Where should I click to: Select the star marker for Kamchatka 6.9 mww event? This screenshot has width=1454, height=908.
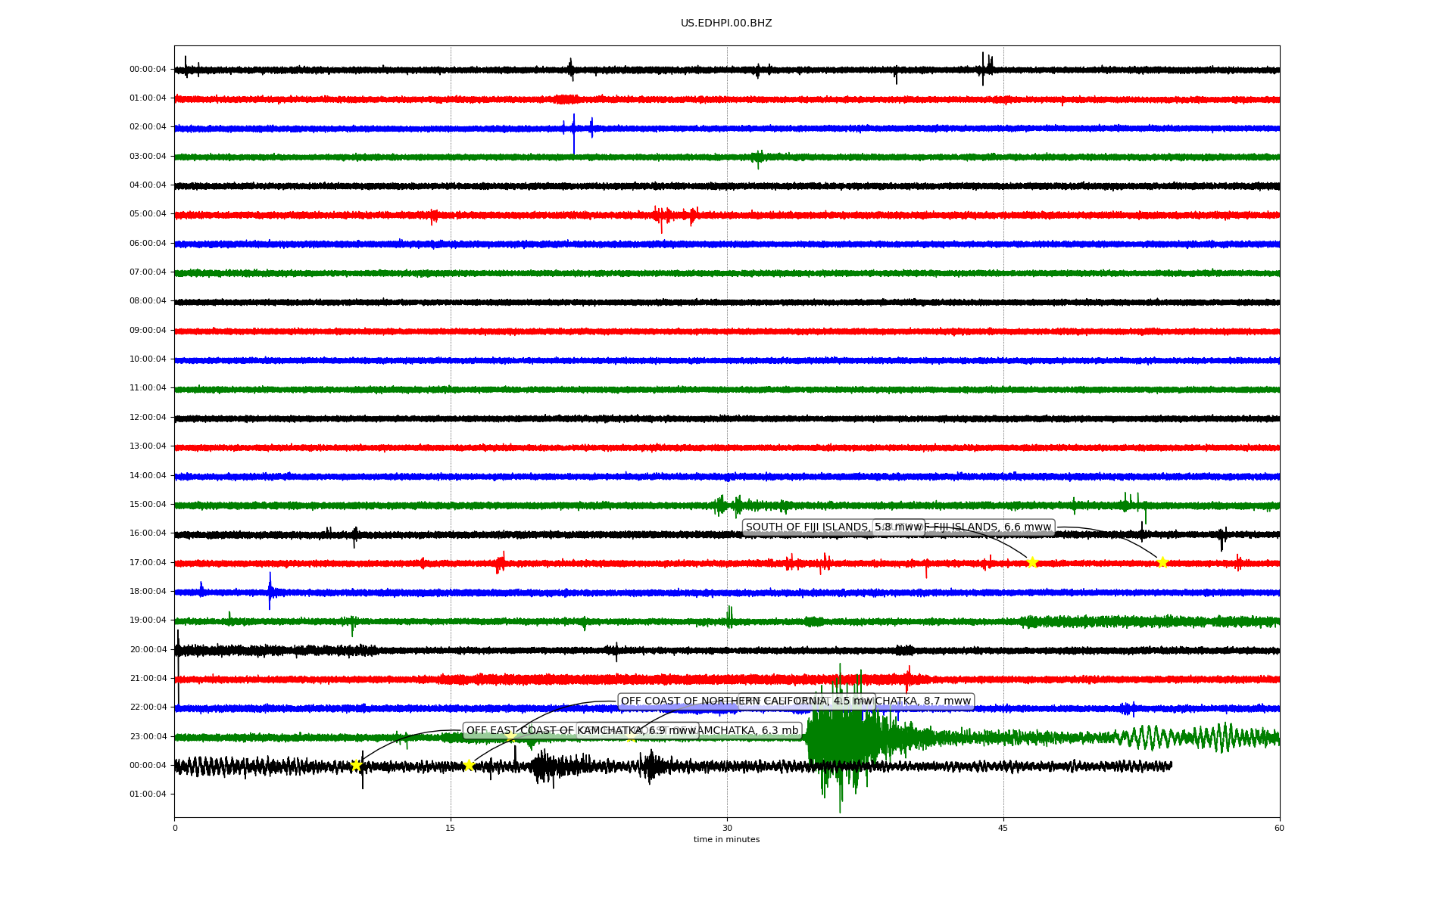point(356,765)
